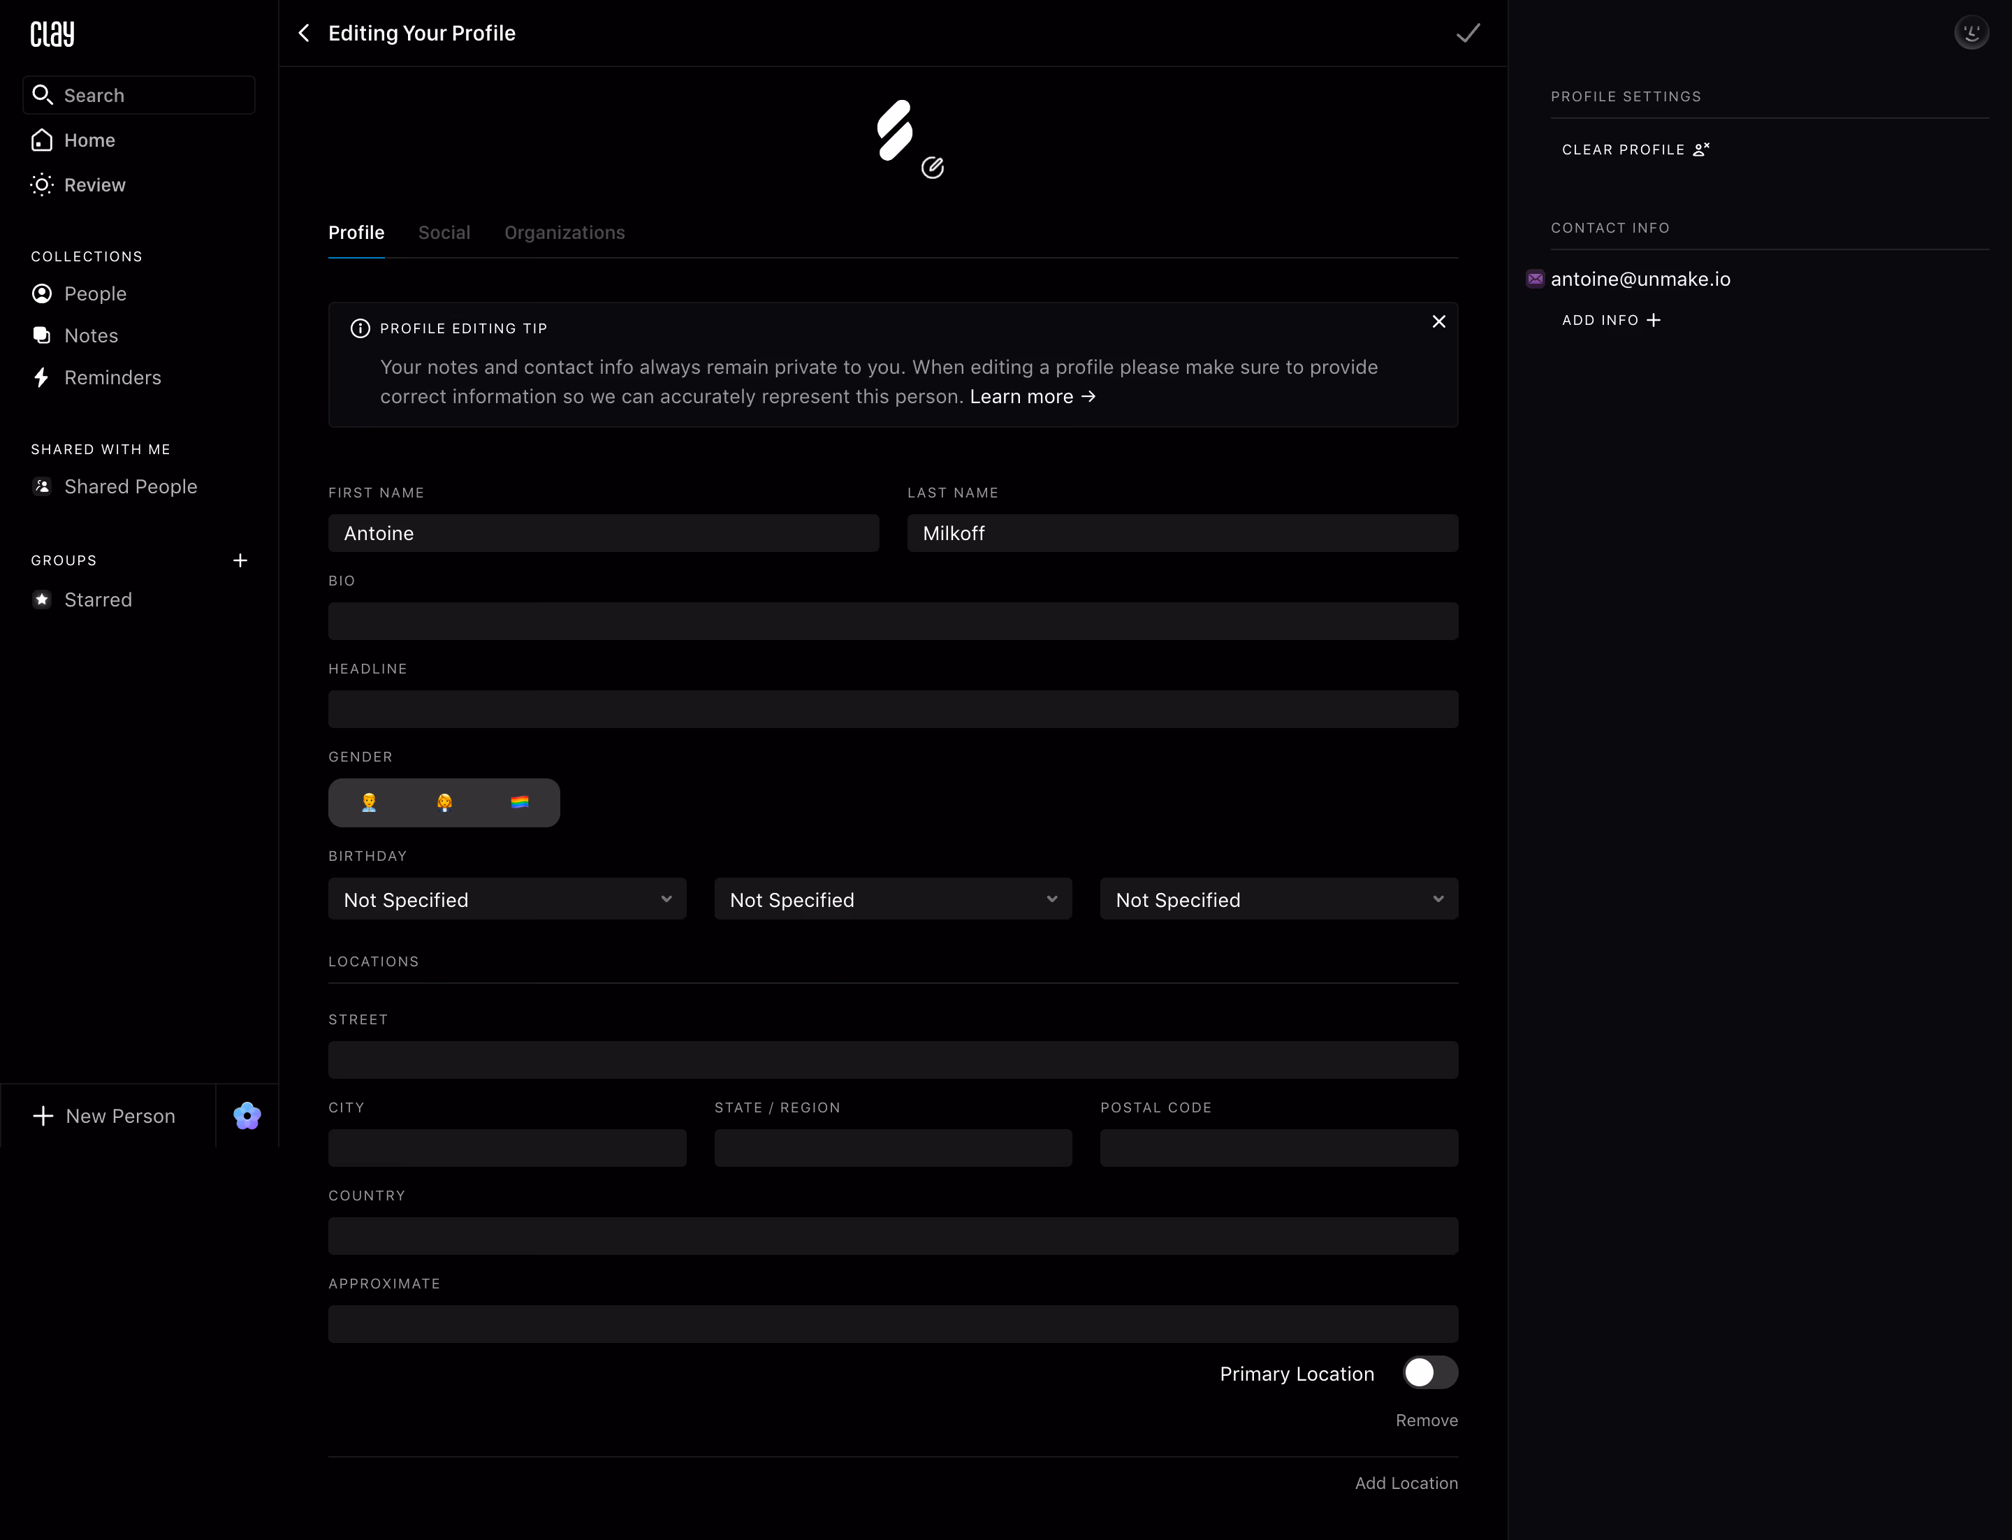2012x1540 pixels.
Task: Dismiss the profile editing tip
Action: pyautogui.click(x=1438, y=321)
